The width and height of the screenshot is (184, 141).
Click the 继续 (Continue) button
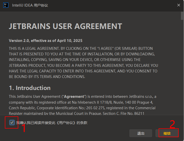point(167,133)
